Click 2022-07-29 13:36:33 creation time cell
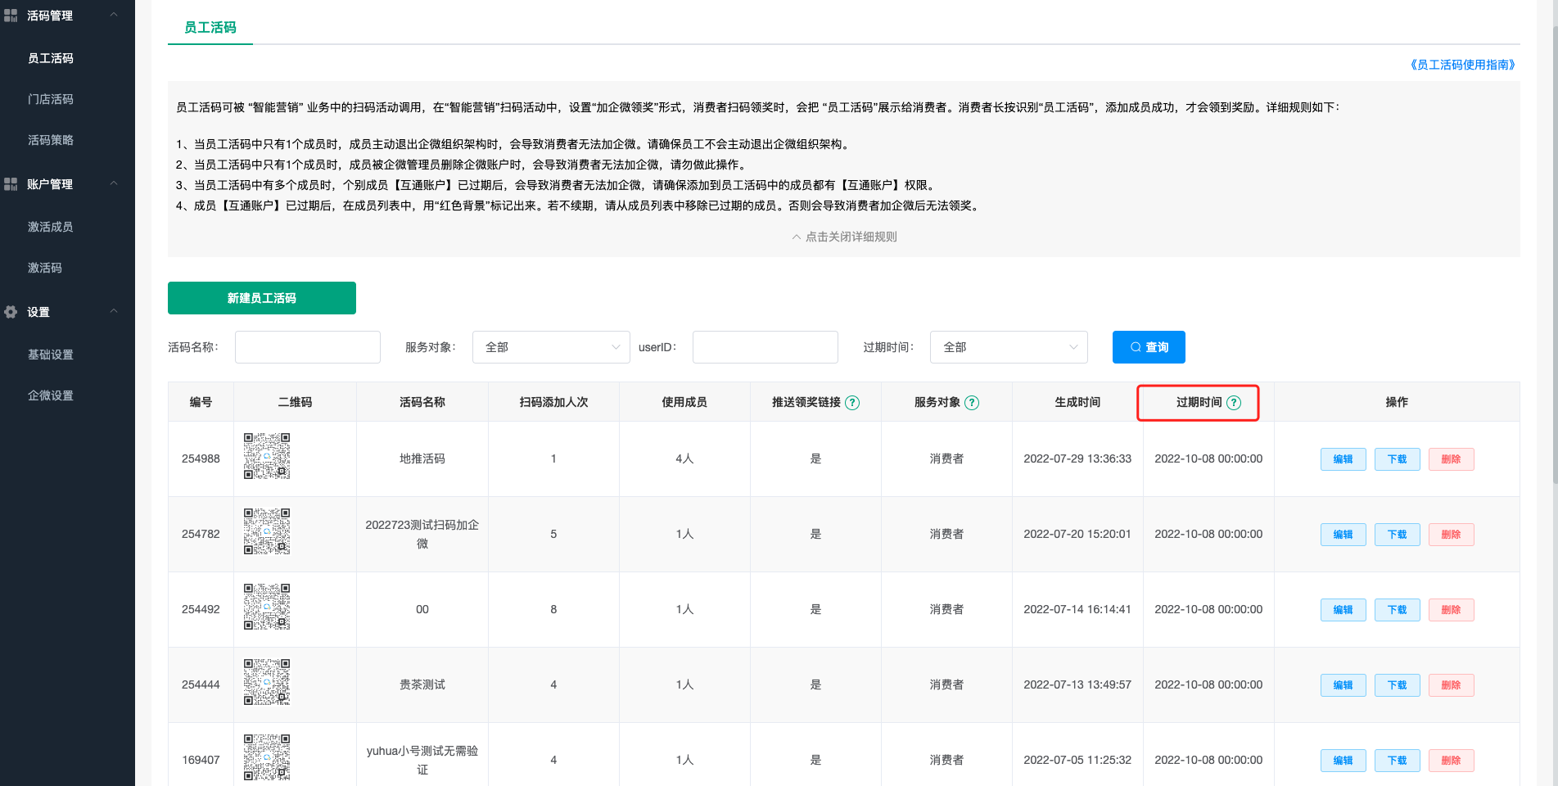The image size is (1558, 786). [x=1077, y=459]
